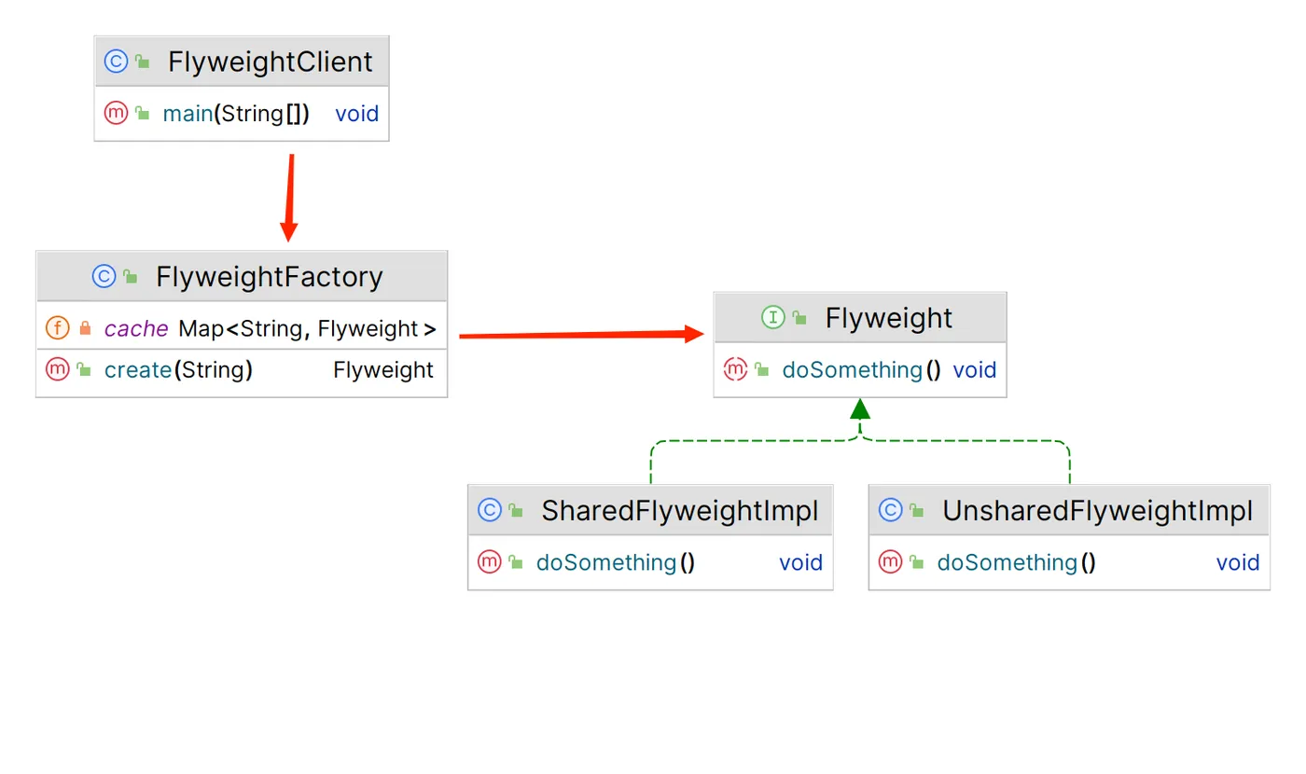Click the dashed green line above UnsharedFlyweightImpl
The height and width of the screenshot is (774, 1306).
click(1069, 463)
